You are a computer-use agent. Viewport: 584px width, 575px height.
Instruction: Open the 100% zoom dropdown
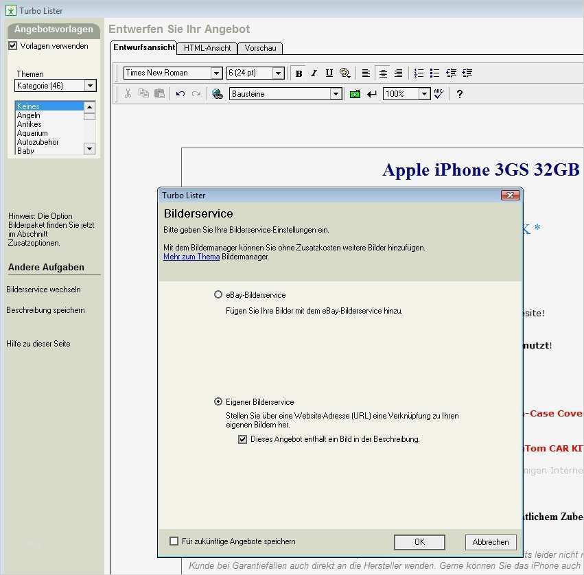424,94
